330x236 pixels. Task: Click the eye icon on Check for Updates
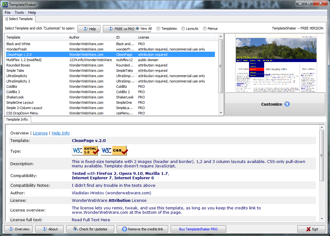pos(75,229)
